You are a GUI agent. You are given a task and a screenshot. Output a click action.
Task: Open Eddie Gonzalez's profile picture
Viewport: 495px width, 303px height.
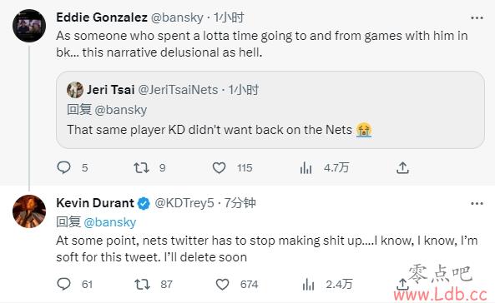pyautogui.click(x=29, y=26)
